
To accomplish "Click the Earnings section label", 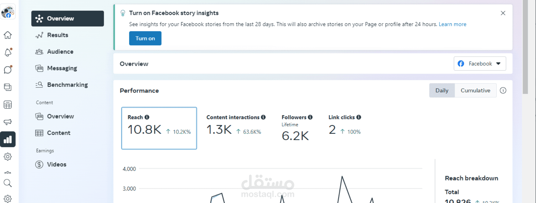I will point(45,151).
